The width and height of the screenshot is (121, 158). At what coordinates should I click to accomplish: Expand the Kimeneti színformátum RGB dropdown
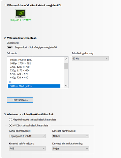tap(27, 148)
